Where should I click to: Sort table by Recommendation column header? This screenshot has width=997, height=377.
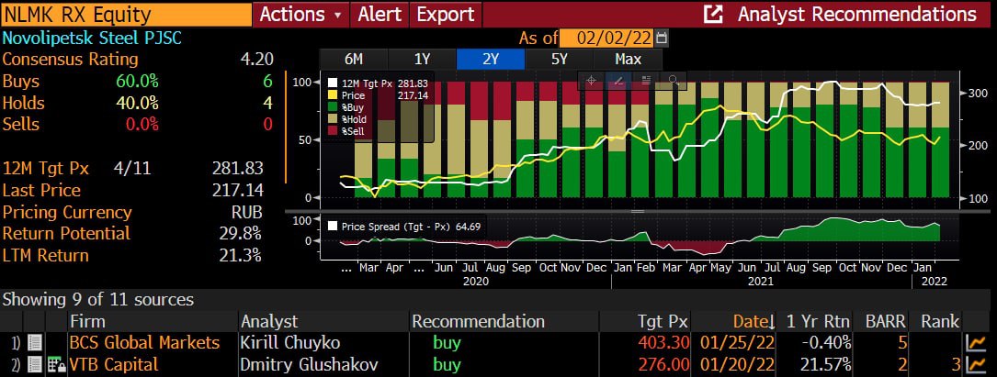[x=478, y=321]
